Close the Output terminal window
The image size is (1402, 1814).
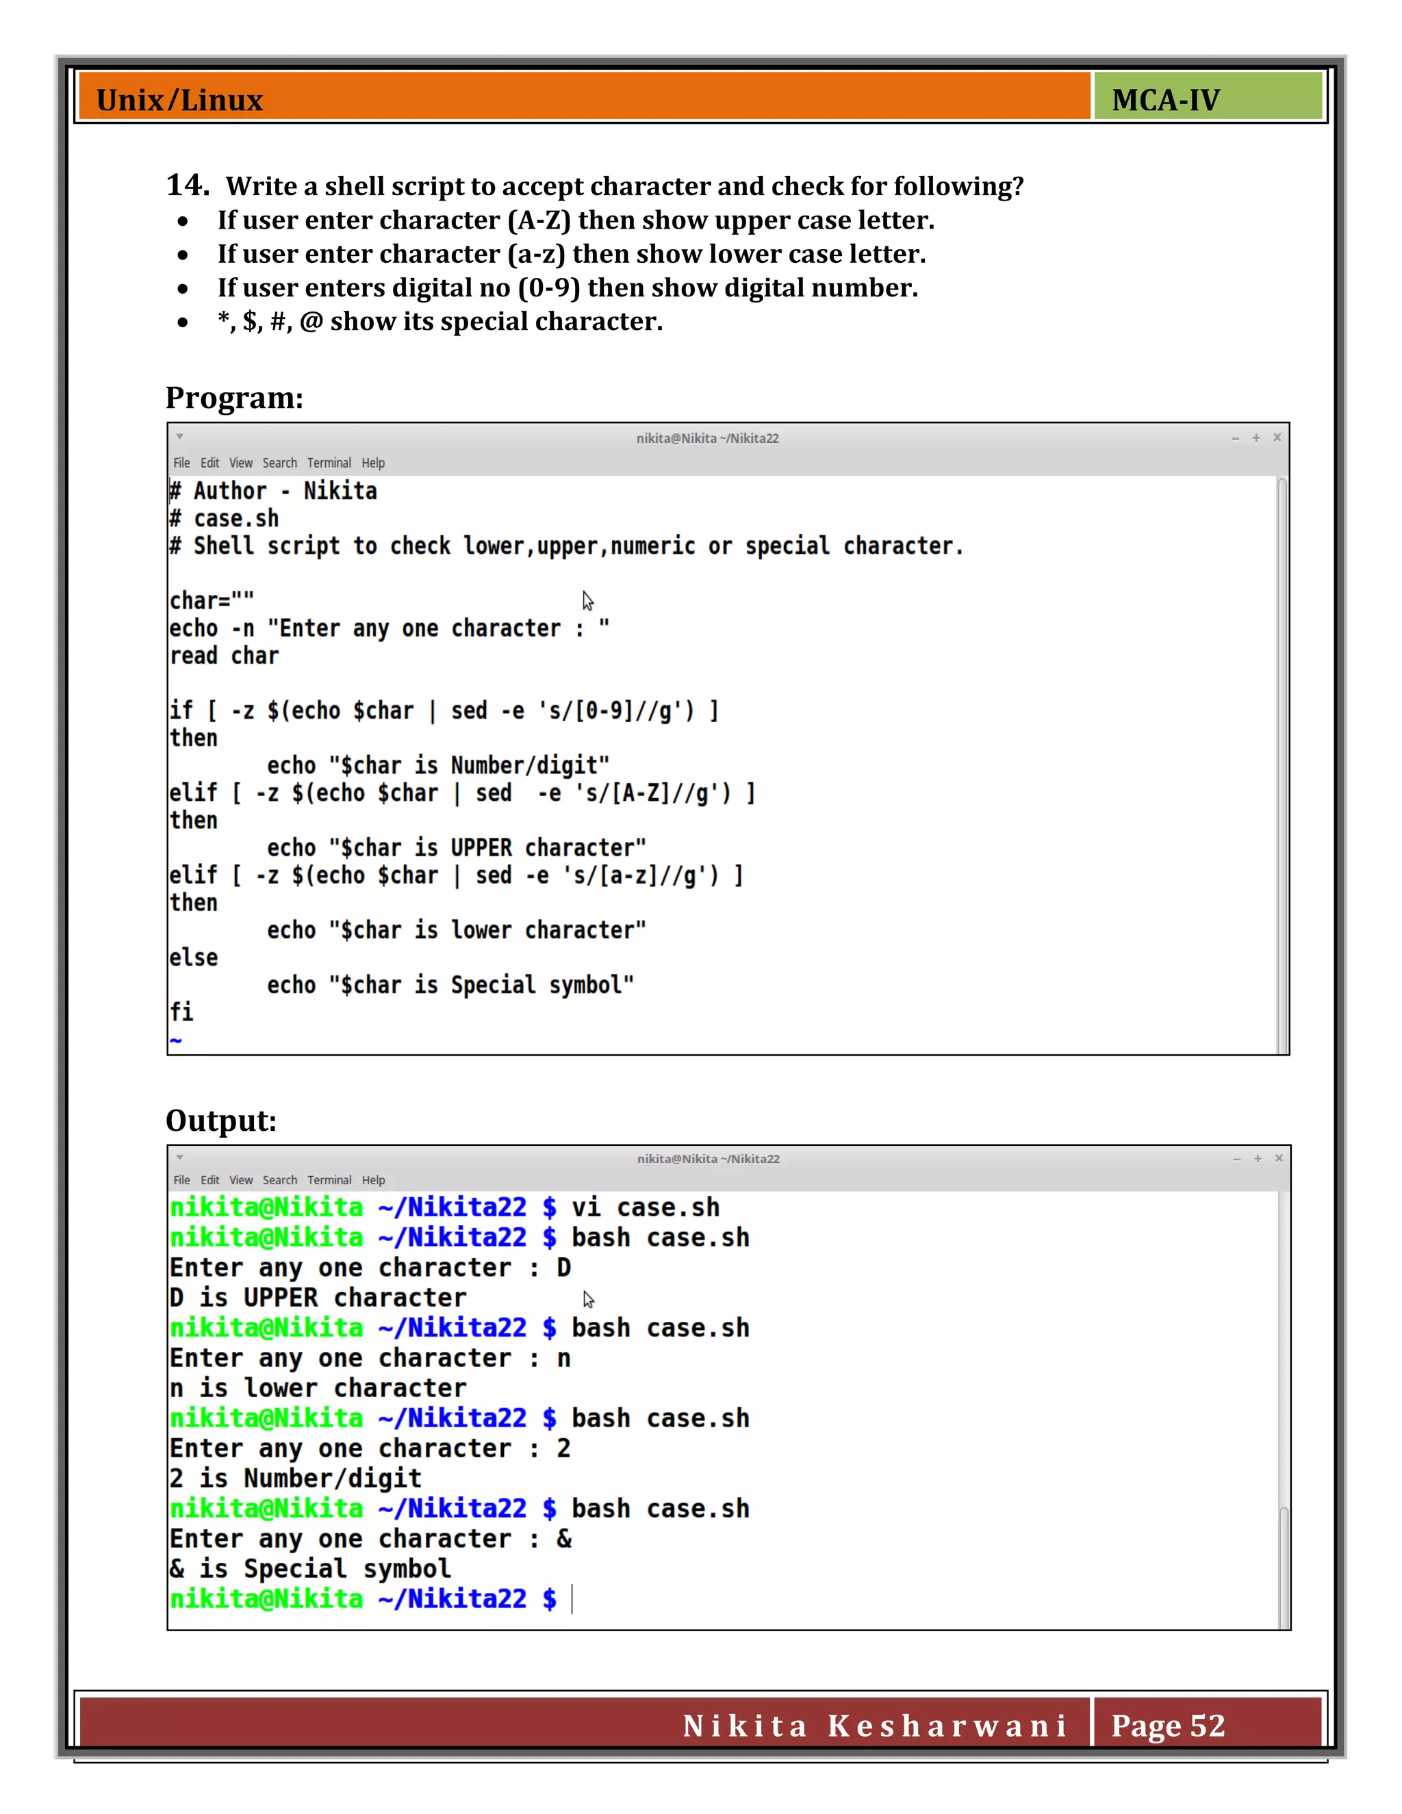(1279, 1159)
